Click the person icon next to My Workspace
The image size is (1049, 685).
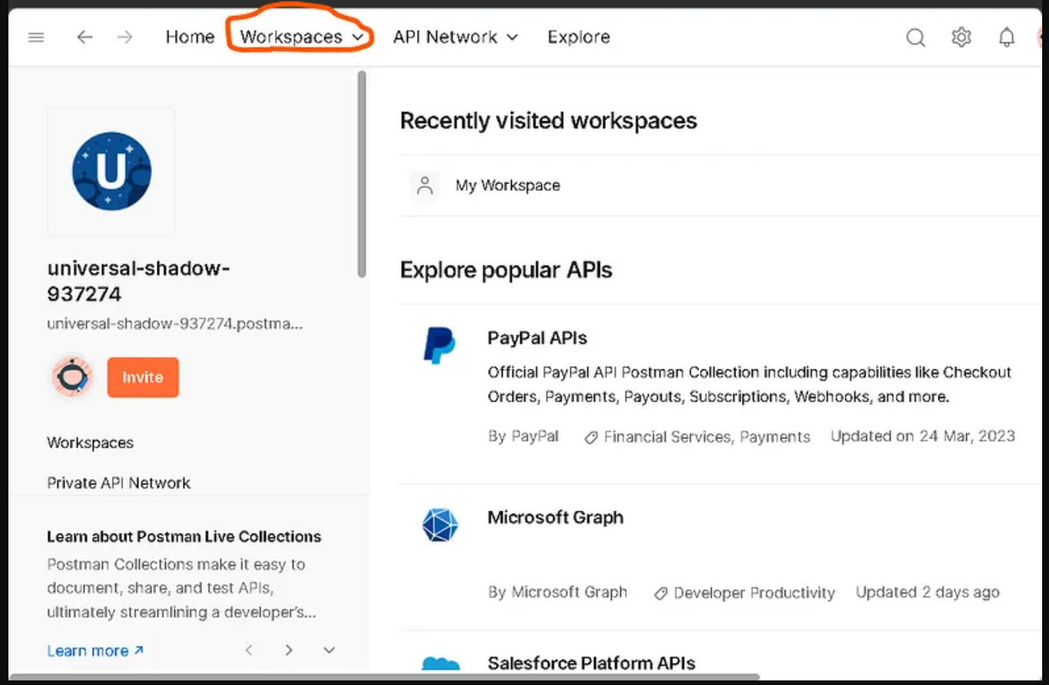[424, 185]
